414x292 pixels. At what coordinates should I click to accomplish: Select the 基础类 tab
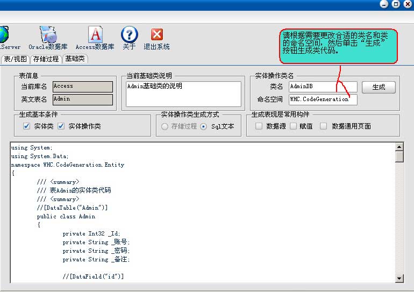click(75, 59)
